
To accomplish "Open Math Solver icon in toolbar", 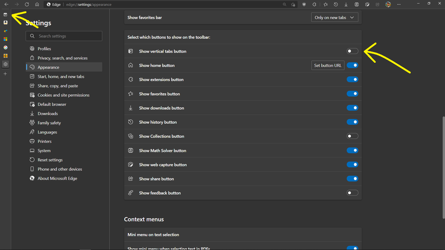I will [356, 4].
